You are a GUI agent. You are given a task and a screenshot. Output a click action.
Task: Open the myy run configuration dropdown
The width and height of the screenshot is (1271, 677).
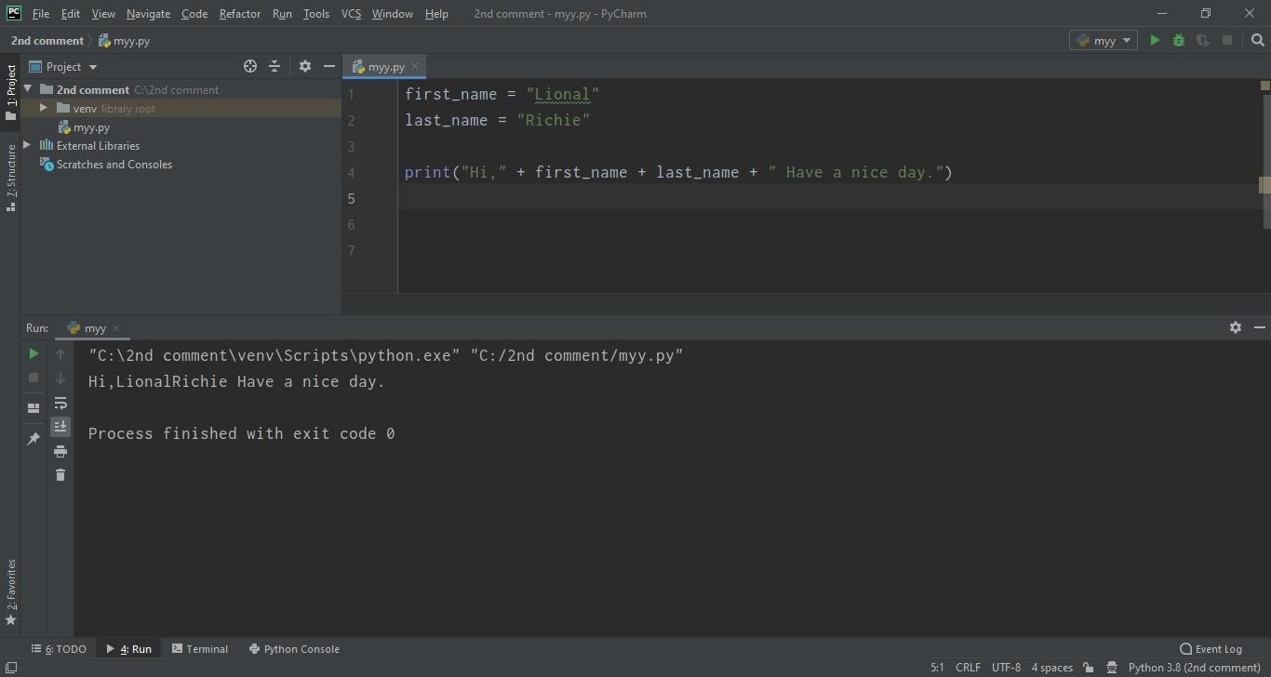point(1104,40)
